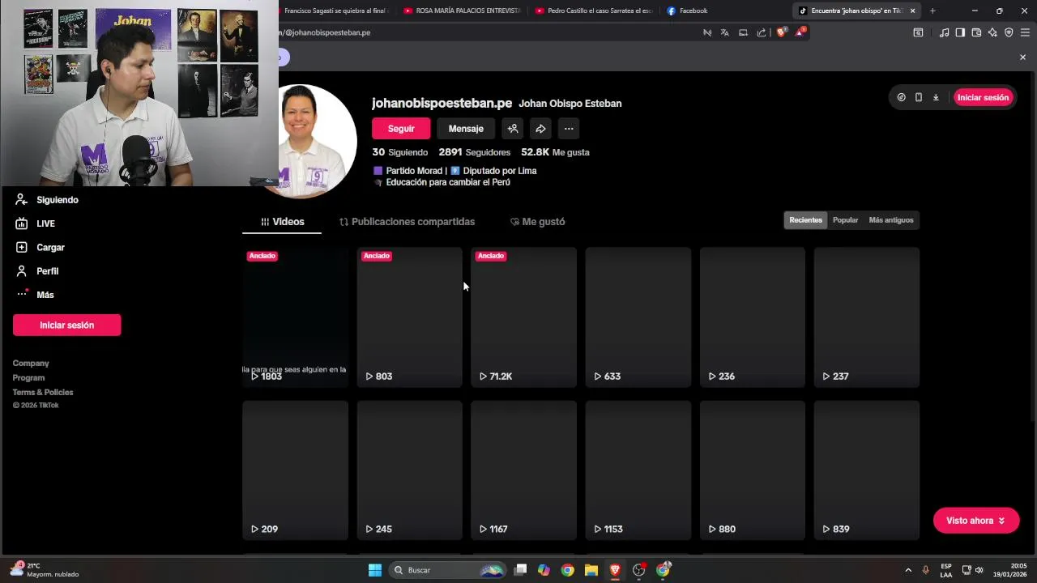The width and height of the screenshot is (1037, 583).
Task: Toggle the browser sidebar panel icon
Action: tap(960, 32)
